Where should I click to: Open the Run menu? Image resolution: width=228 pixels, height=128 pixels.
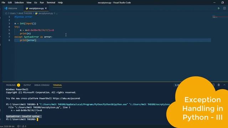coord(42,2)
